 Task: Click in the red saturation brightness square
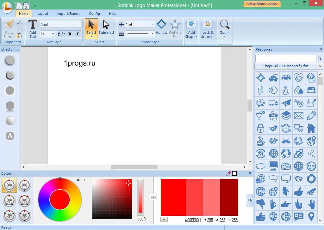[x=112, y=199]
